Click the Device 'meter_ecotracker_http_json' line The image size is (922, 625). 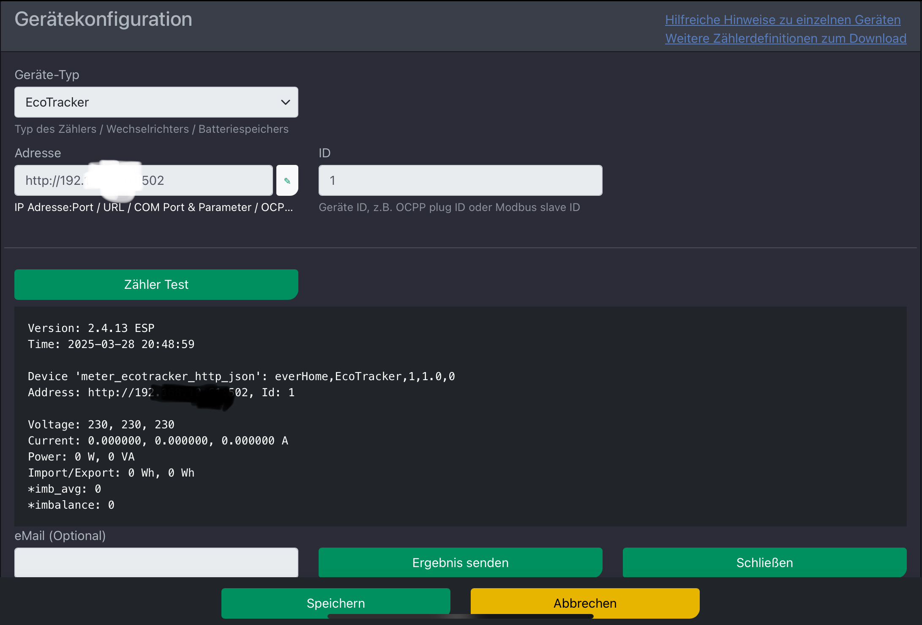tap(241, 376)
